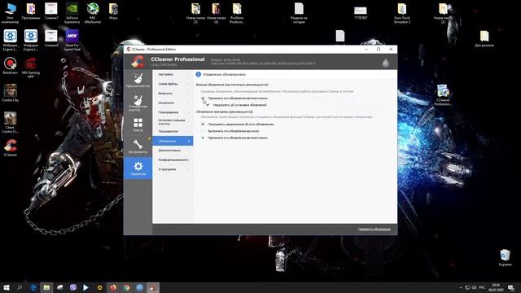Screen dimensions: 521x293
Task: Open the Cookie-файлы settings page
Action: coord(173,84)
